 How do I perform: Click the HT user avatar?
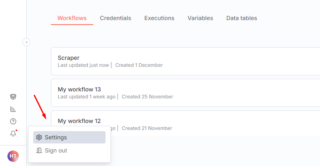click(13, 156)
